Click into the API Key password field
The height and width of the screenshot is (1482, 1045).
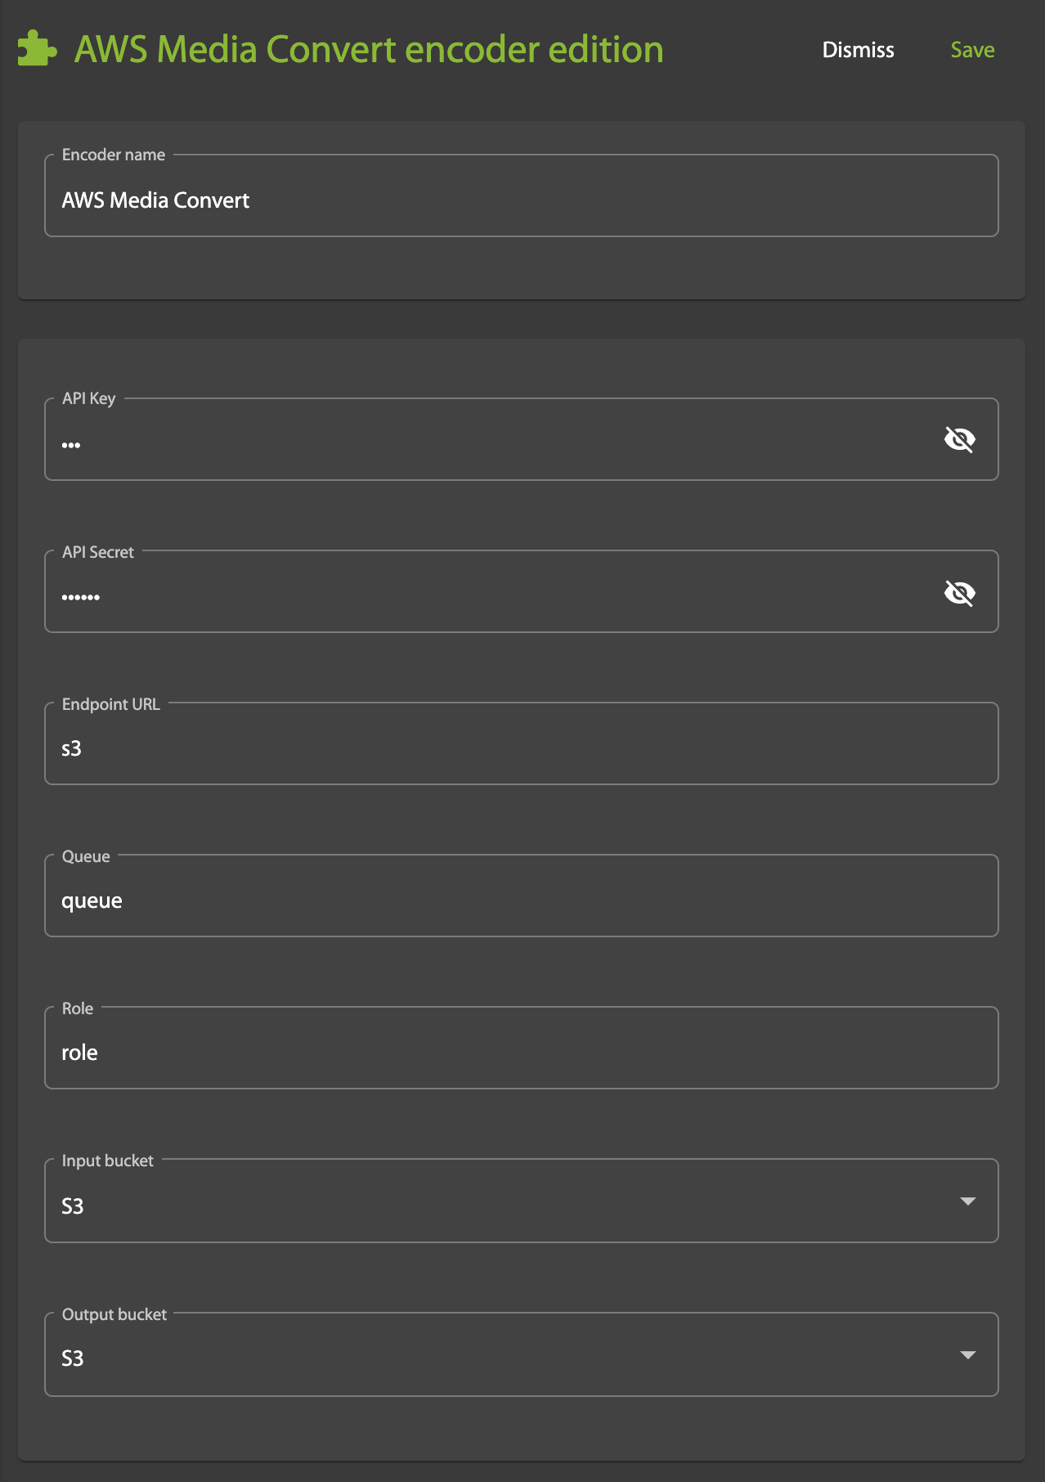(x=491, y=444)
